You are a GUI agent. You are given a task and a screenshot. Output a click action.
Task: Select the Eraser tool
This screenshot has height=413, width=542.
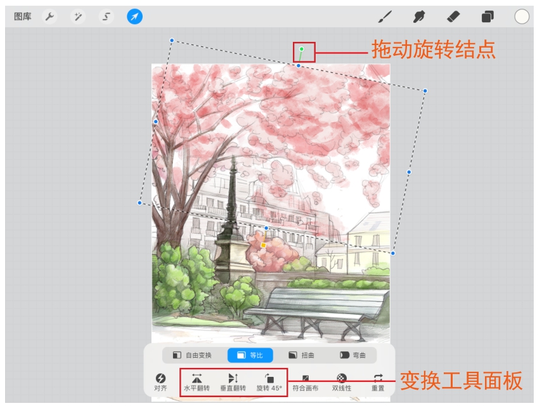[453, 16]
